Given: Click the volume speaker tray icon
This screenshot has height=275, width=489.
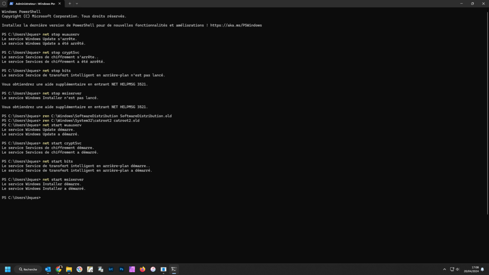Looking at the screenshot, I should coord(458,270).
